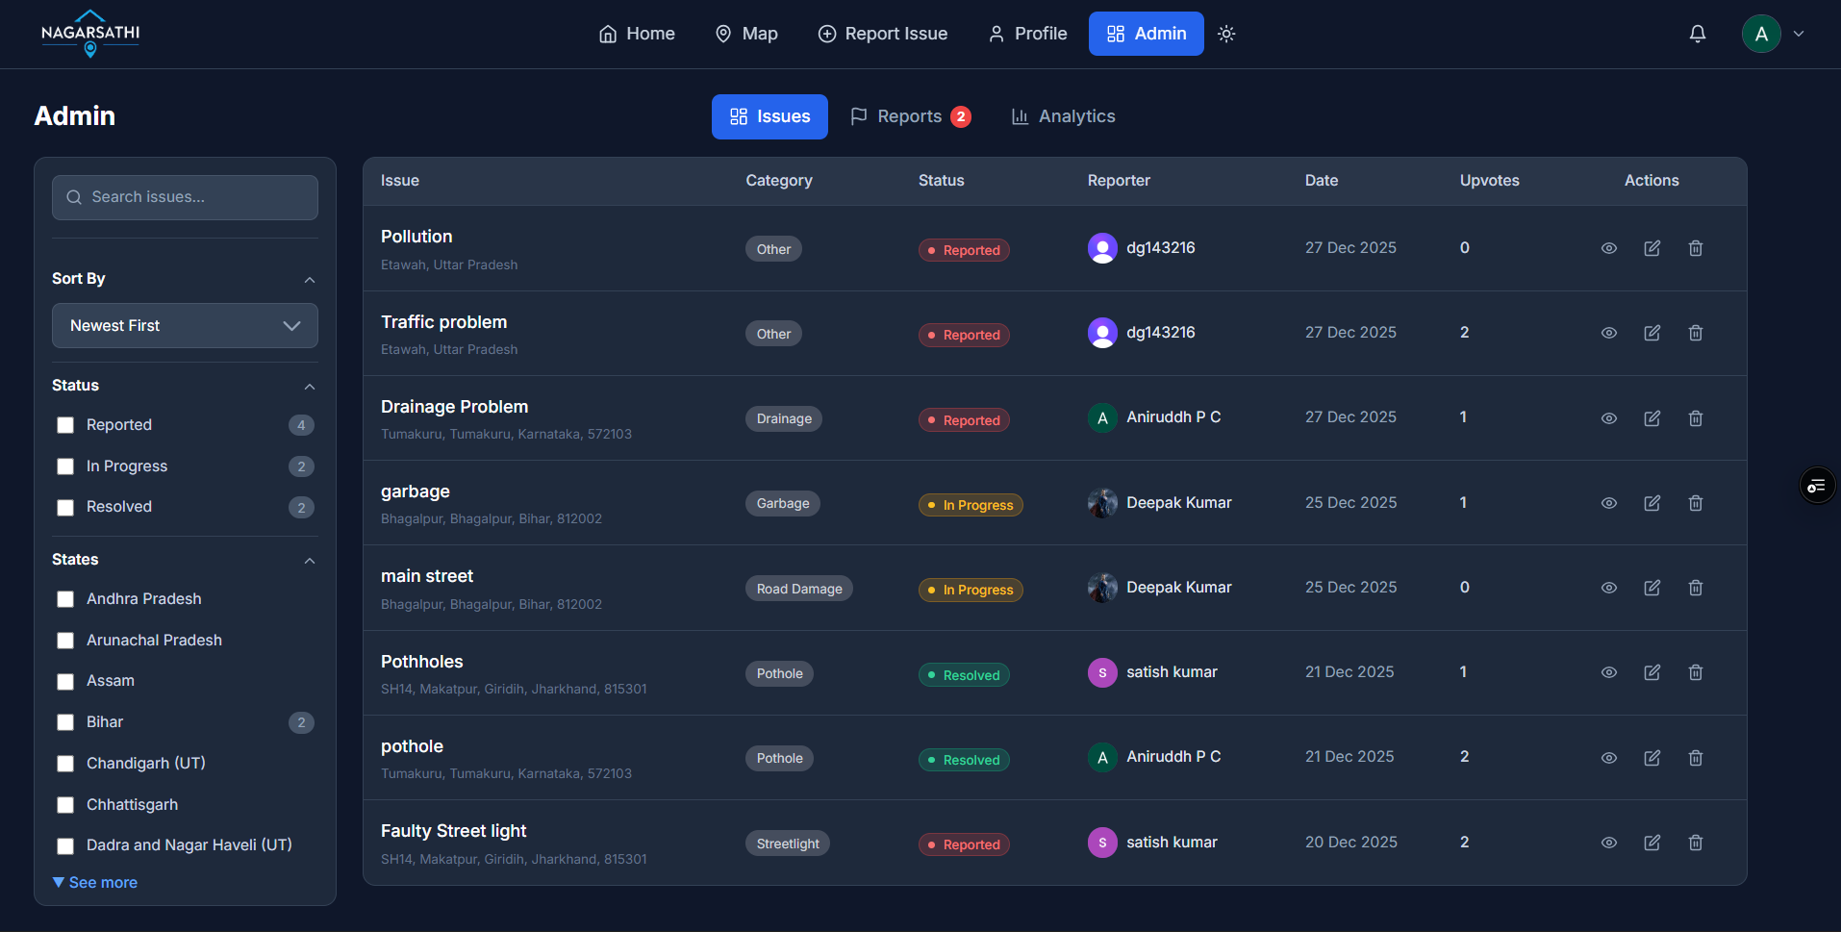Screen dimensions: 1841x932
Task: Open the user account dropdown chevron
Action: (x=1799, y=34)
